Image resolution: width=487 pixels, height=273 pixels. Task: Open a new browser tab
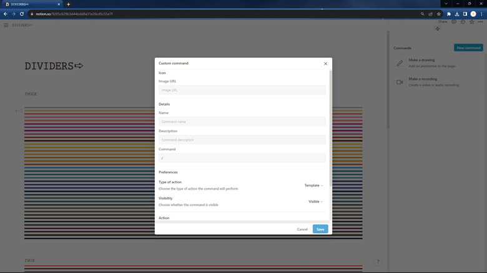point(68,4)
